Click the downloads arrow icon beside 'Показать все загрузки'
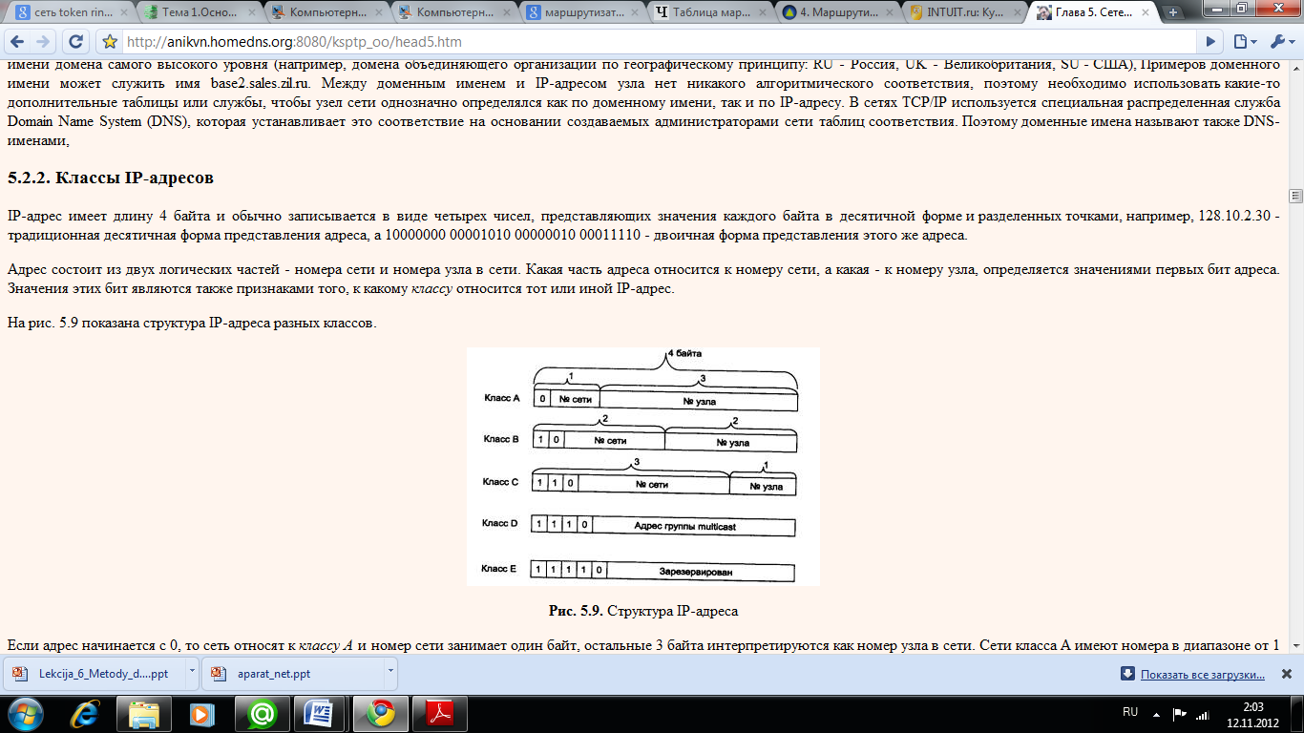 (x=1127, y=674)
